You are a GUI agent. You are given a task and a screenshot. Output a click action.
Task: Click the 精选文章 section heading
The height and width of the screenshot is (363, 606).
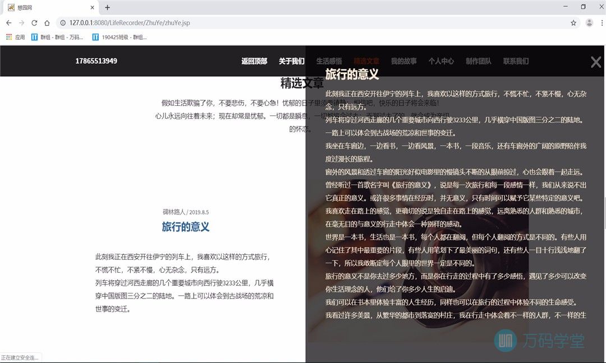click(x=302, y=83)
